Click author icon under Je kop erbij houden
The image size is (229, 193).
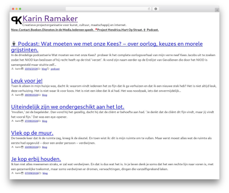(x=12, y=173)
